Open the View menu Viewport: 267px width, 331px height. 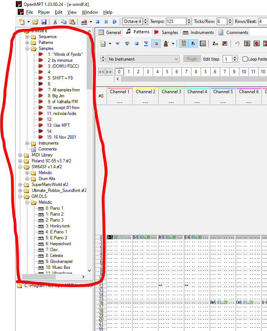click(72, 12)
